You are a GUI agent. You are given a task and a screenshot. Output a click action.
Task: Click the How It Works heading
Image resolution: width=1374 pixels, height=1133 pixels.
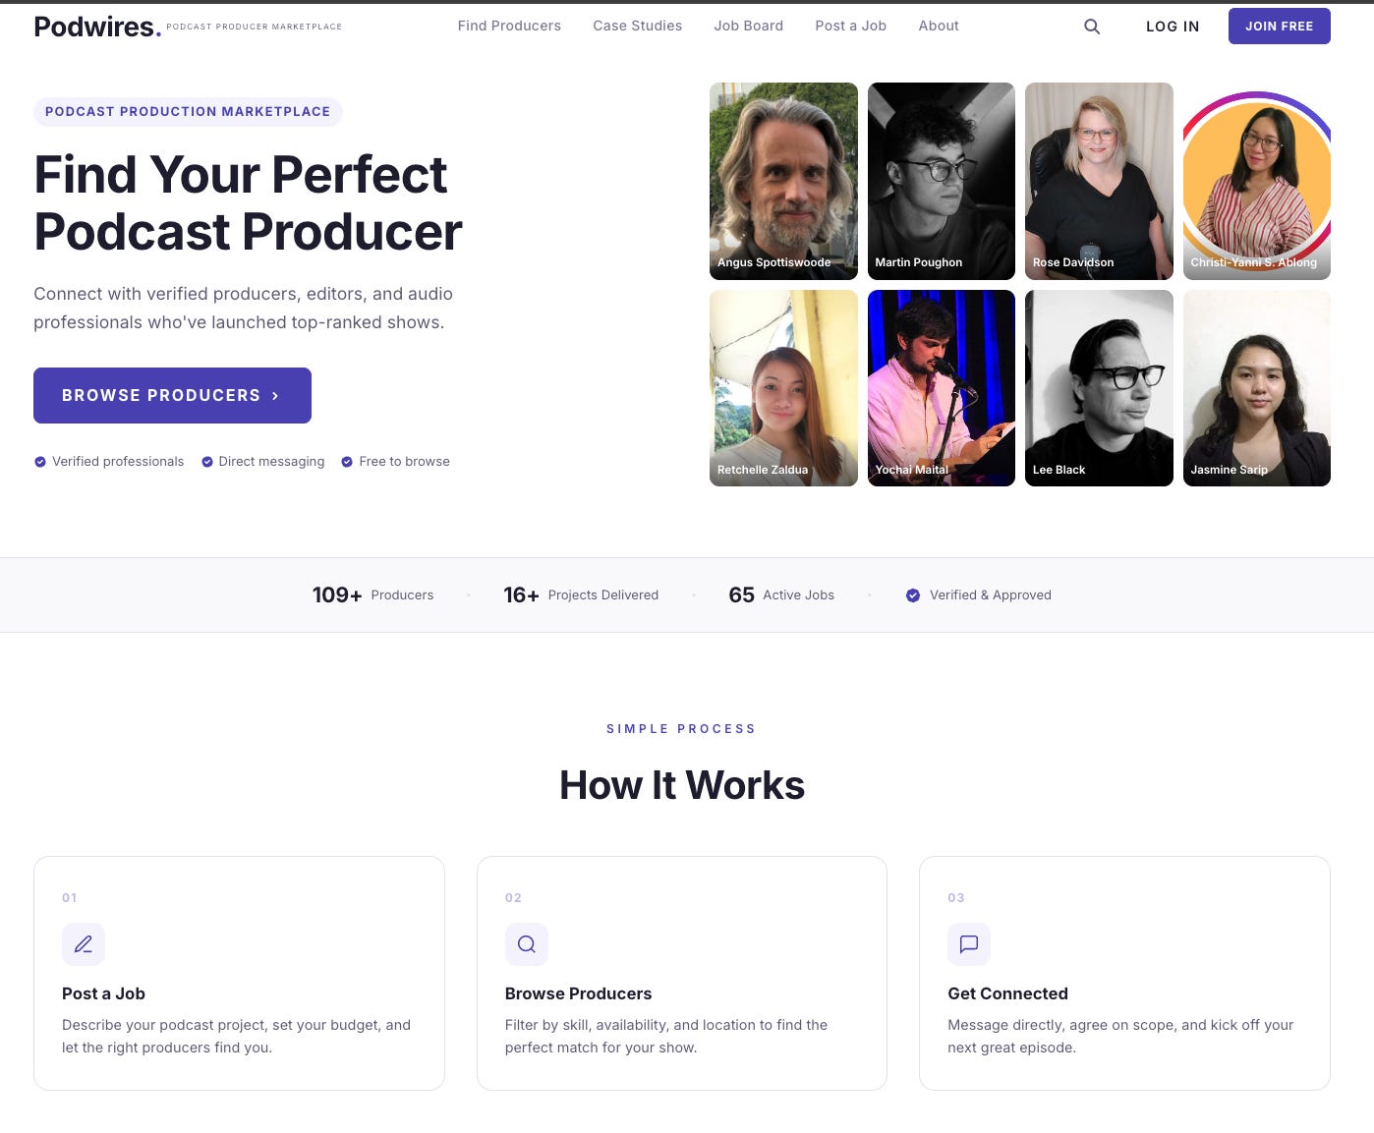pyautogui.click(x=682, y=785)
